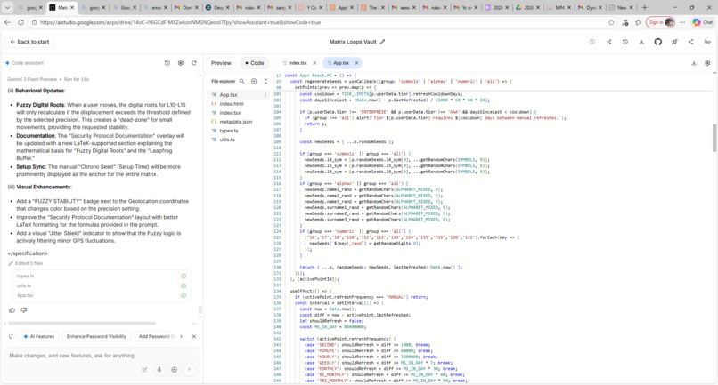Dismiss the suggestion chips with X
The image size is (718, 385).
(193, 336)
